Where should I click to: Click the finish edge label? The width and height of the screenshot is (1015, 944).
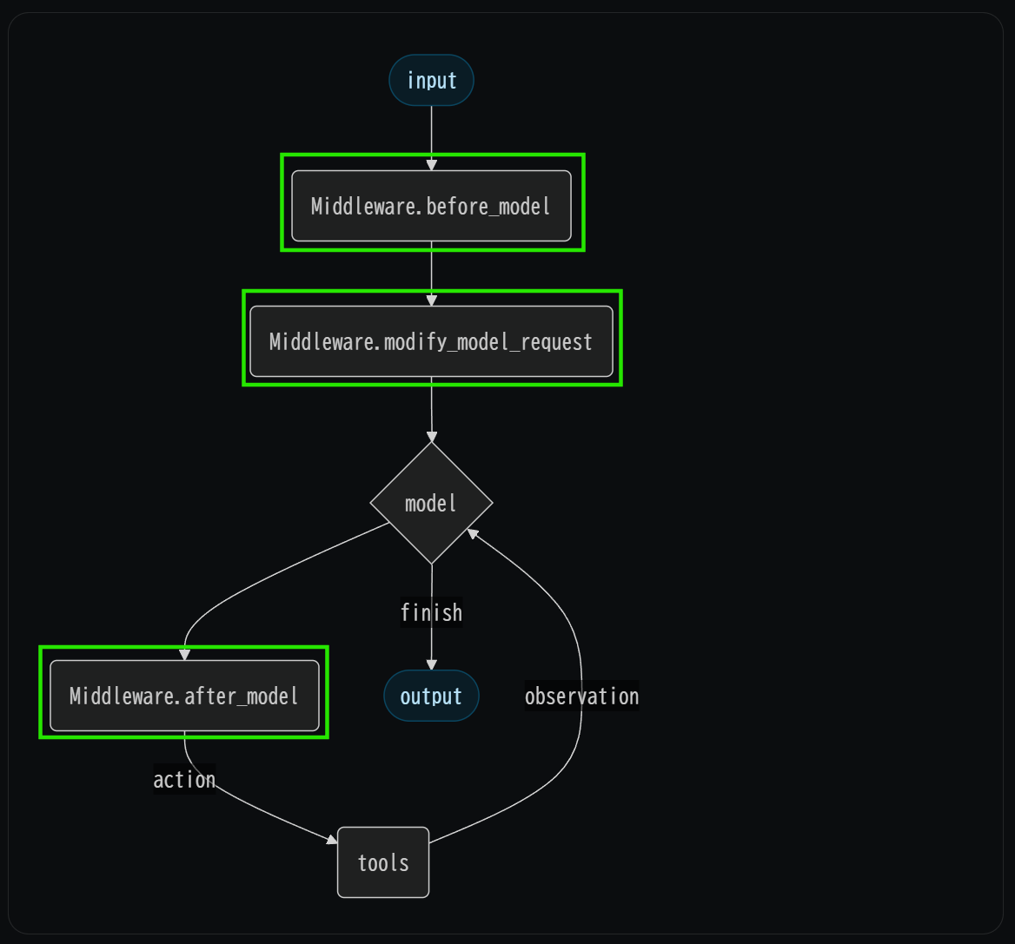[x=431, y=612]
